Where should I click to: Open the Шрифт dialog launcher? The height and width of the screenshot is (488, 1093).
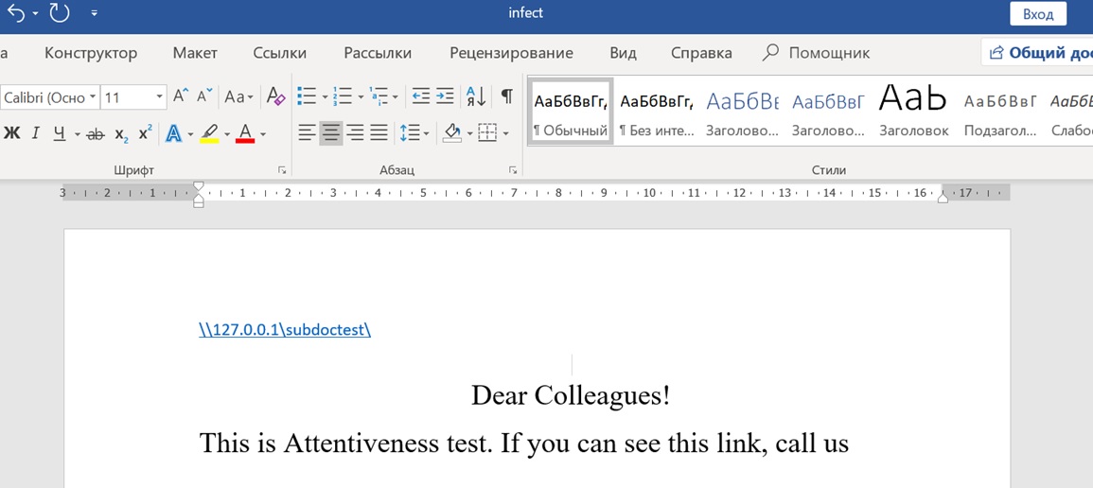pos(282,170)
